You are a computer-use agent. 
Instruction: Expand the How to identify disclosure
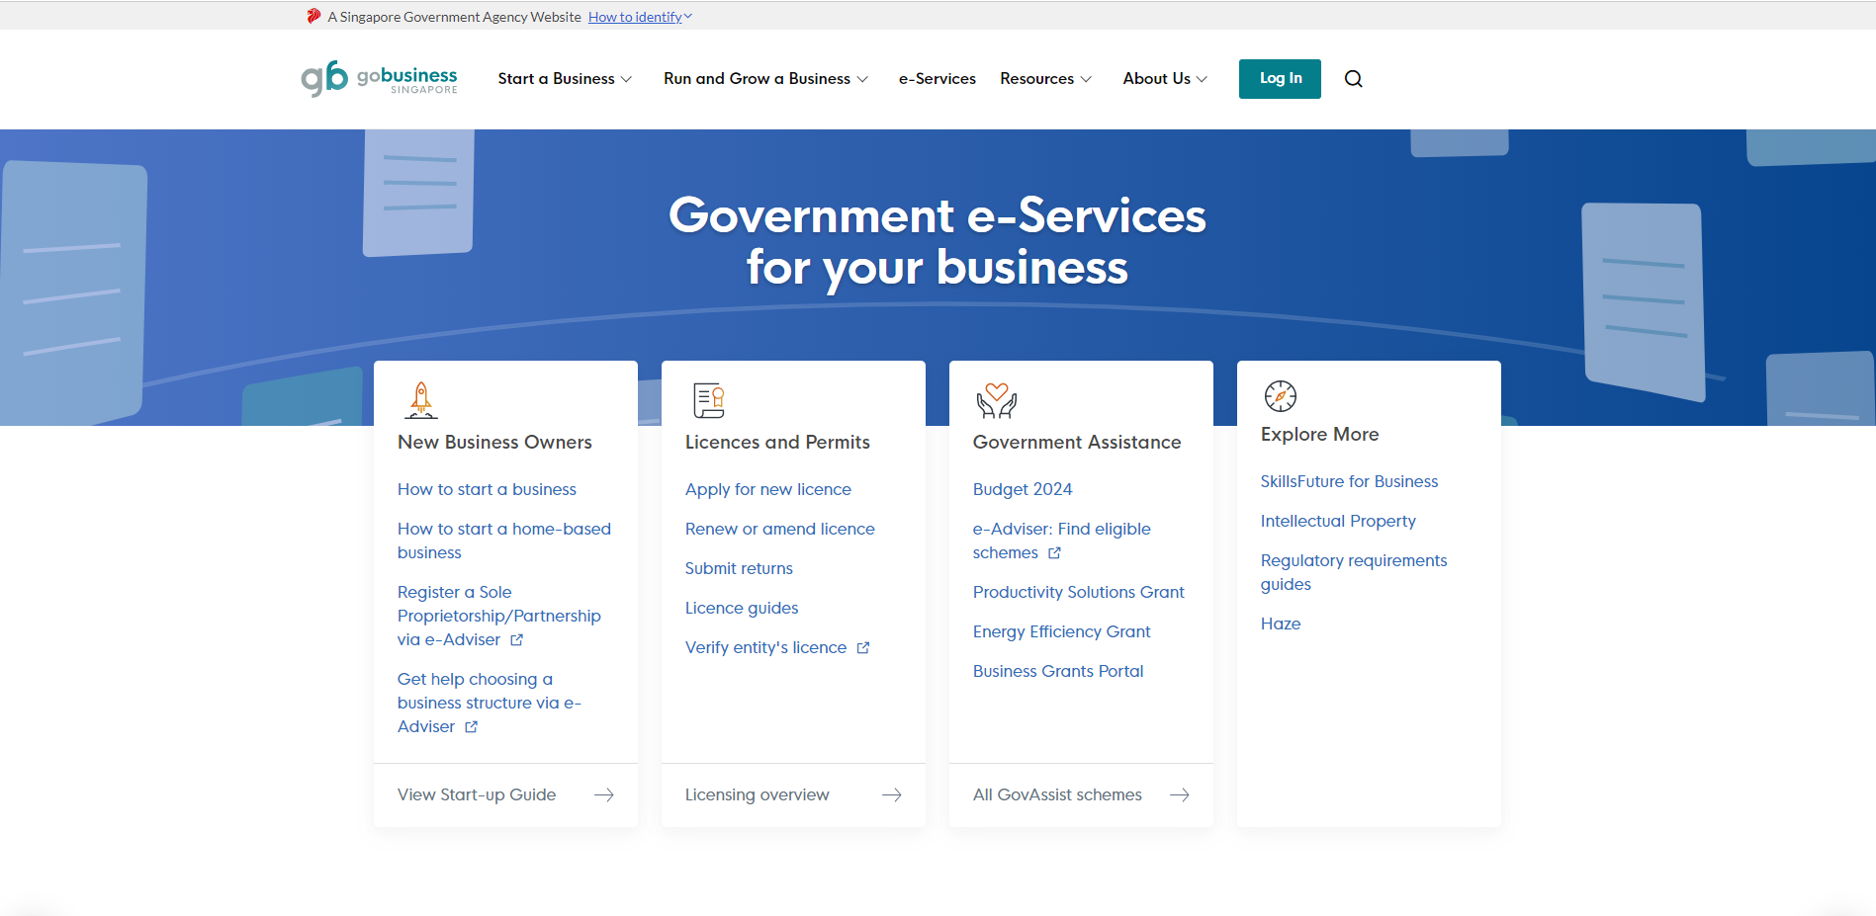click(x=639, y=16)
